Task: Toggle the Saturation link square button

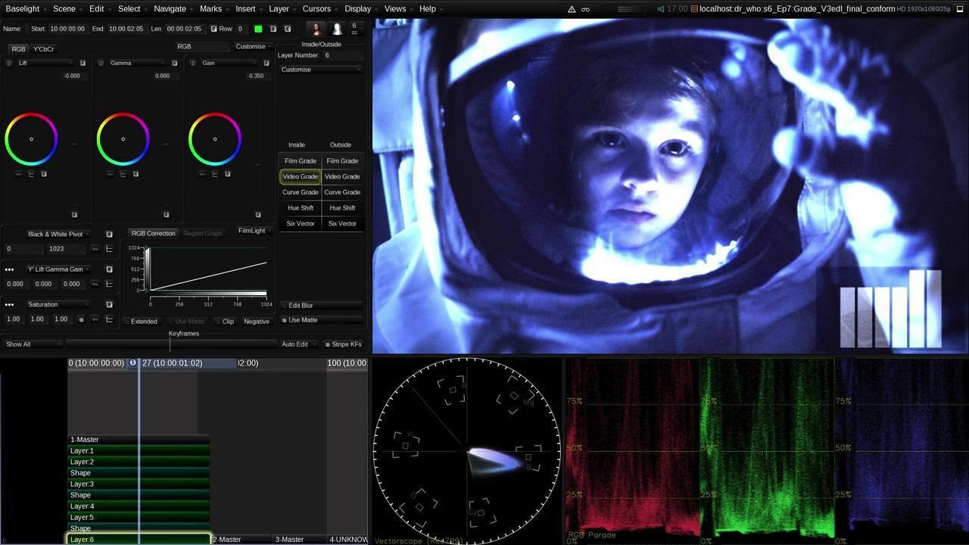Action: tap(81, 319)
